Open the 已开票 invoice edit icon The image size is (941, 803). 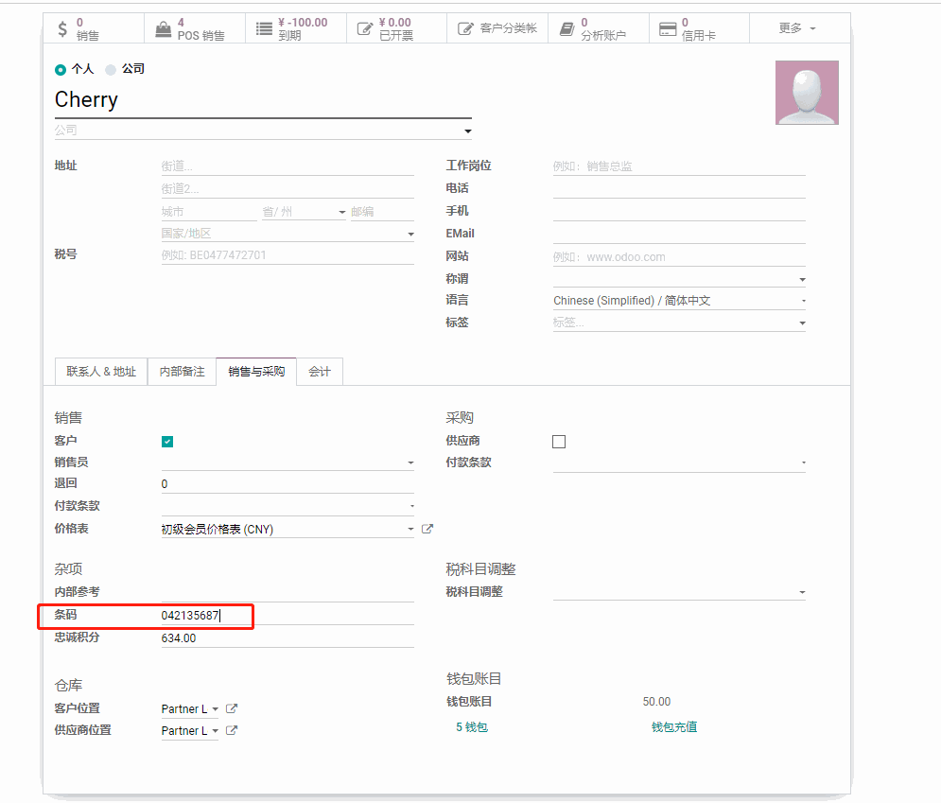click(x=365, y=29)
